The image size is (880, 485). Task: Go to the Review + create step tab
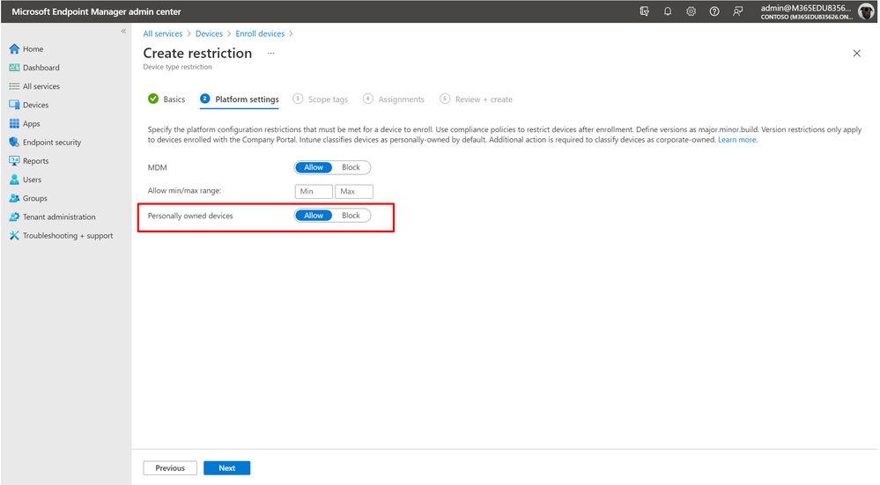coord(477,99)
